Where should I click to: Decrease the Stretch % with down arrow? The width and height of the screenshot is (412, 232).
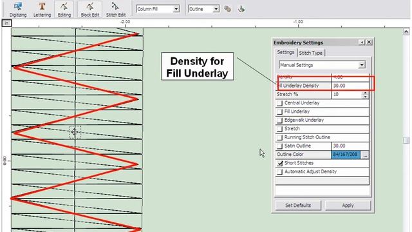click(365, 97)
